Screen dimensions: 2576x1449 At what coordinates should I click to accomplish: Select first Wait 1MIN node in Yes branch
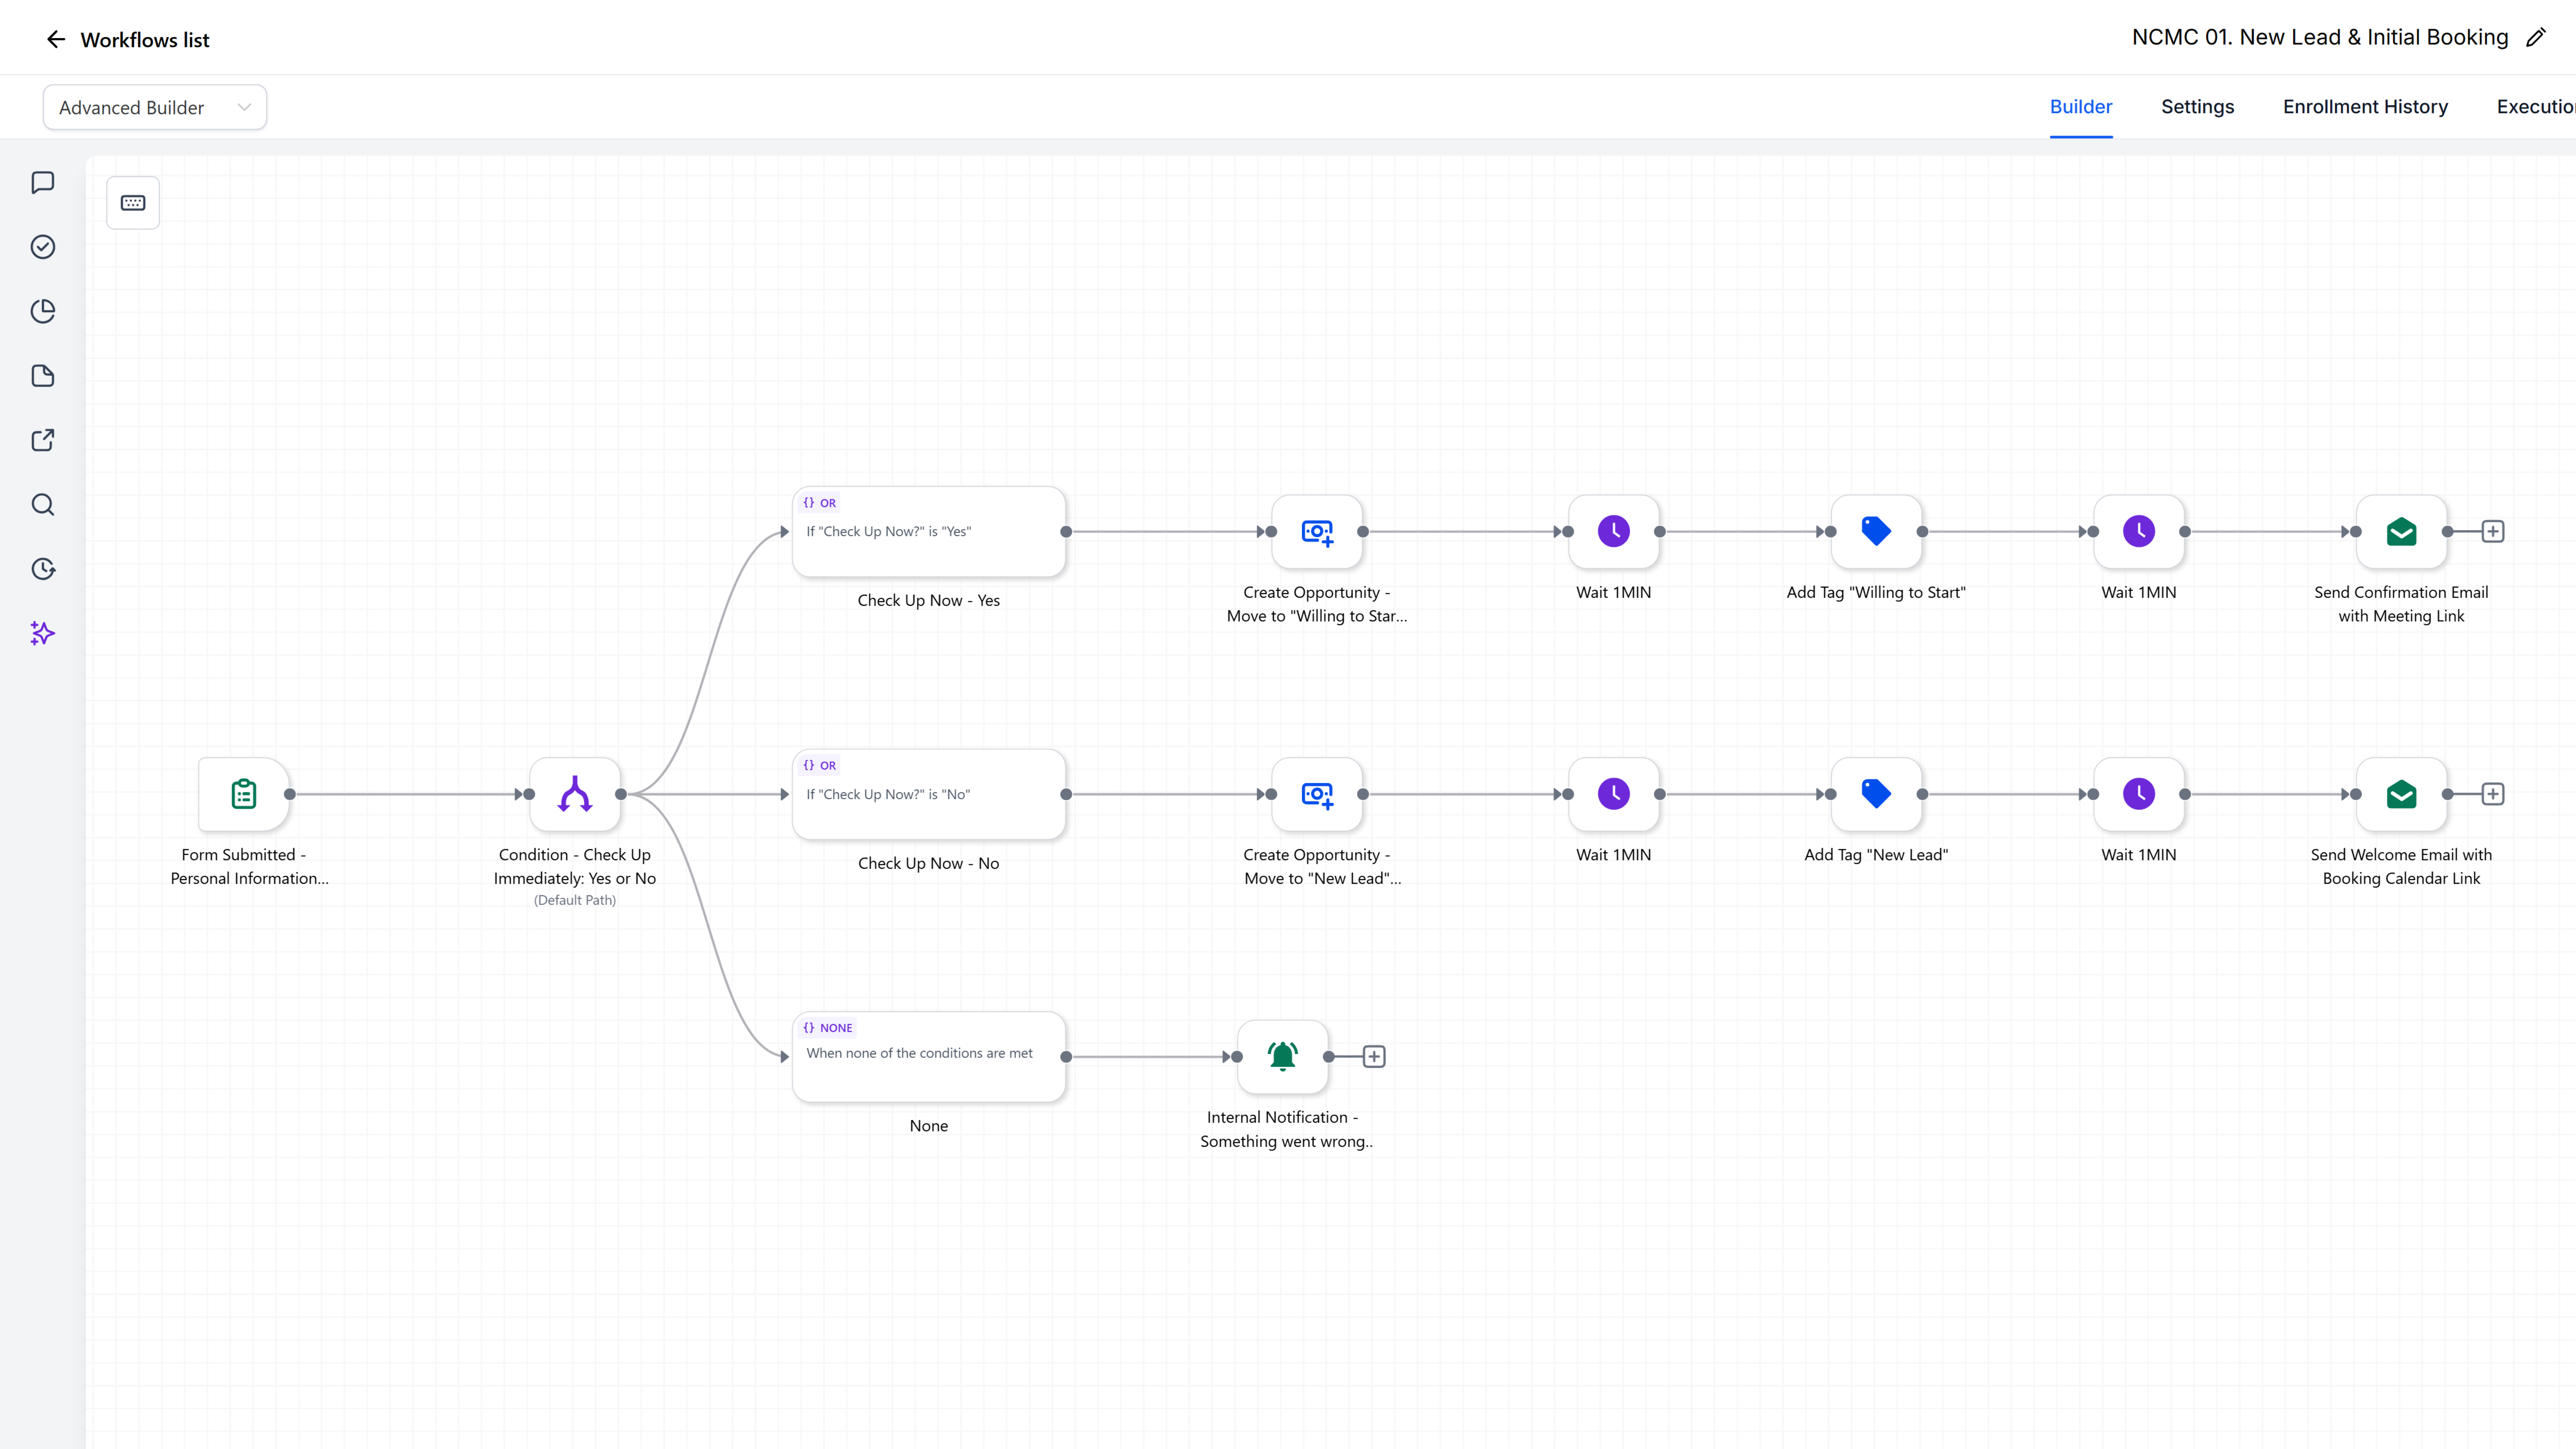coord(1614,532)
